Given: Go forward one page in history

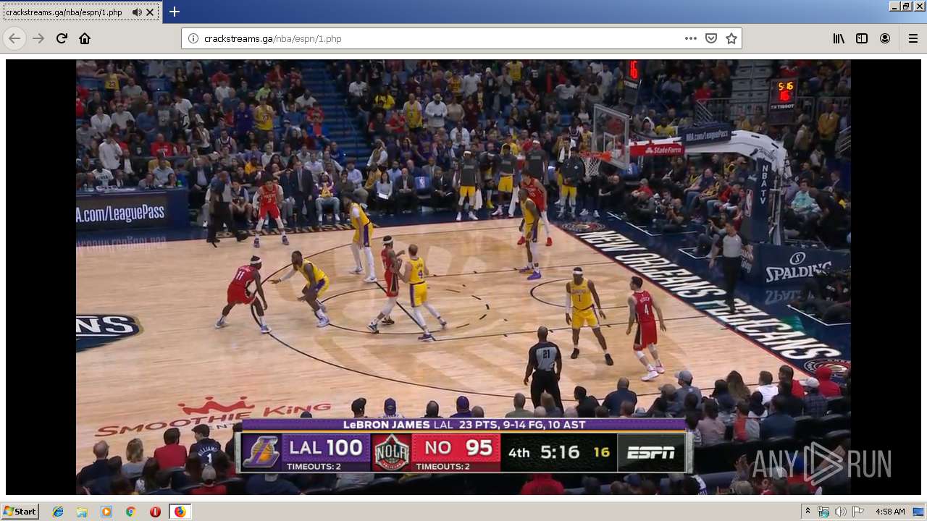Looking at the screenshot, I should pyautogui.click(x=38, y=38).
